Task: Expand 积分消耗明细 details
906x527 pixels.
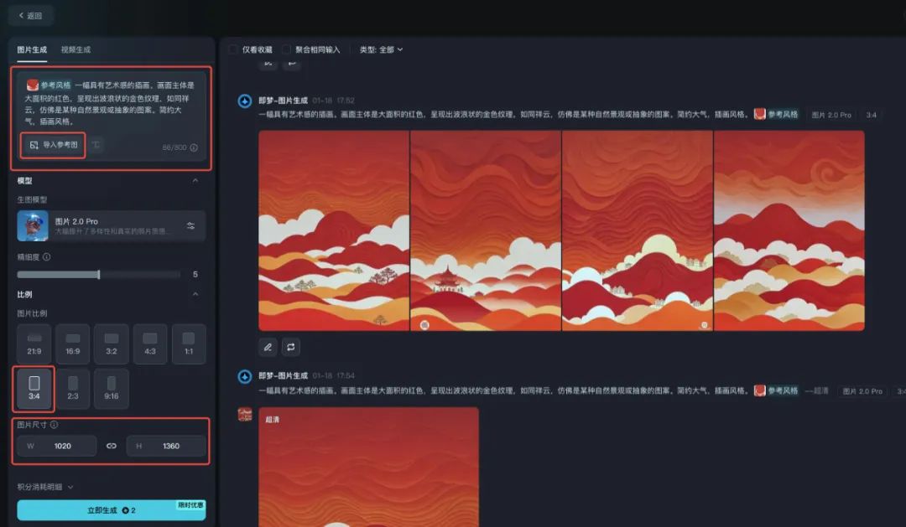Action: (46, 487)
